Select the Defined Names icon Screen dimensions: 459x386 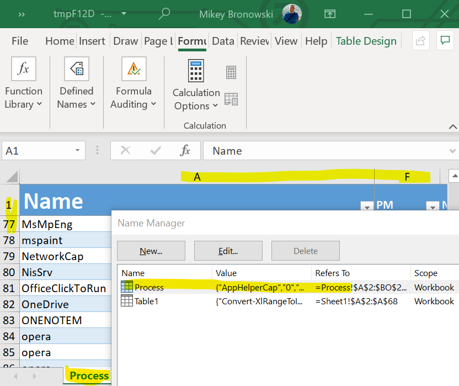76,69
